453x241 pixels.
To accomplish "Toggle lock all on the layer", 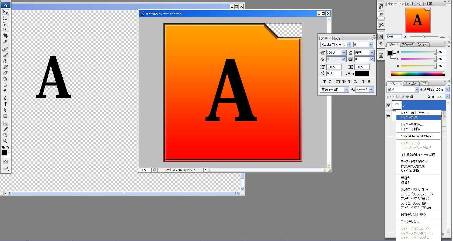I will [x=412, y=97].
